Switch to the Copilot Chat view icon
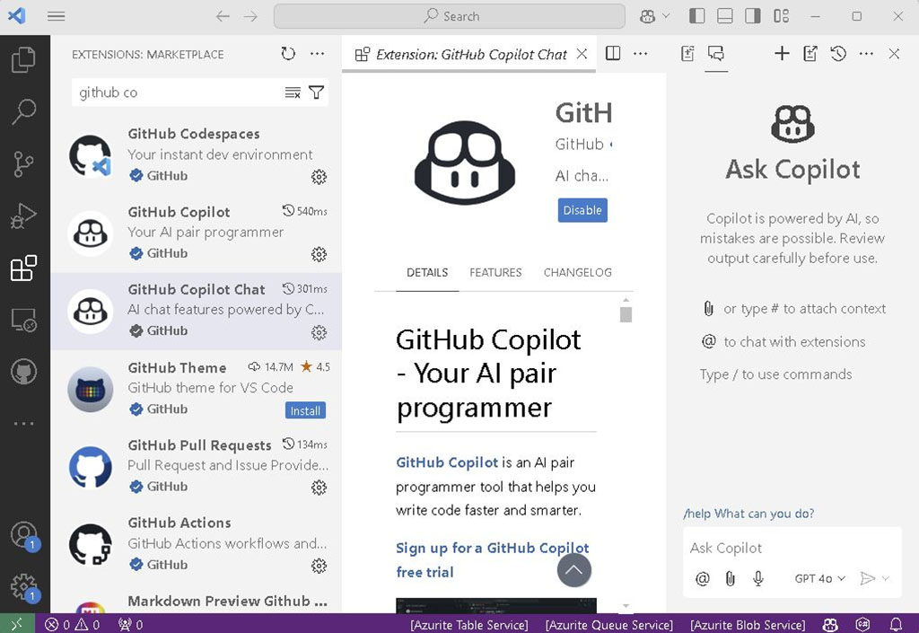 point(716,54)
